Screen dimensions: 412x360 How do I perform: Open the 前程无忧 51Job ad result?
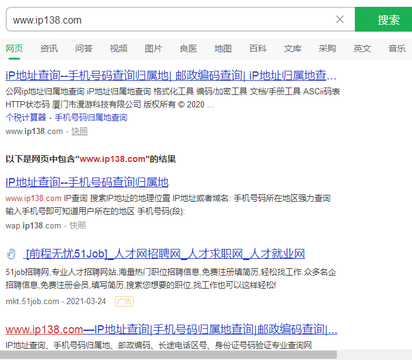[x=165, y=254]
